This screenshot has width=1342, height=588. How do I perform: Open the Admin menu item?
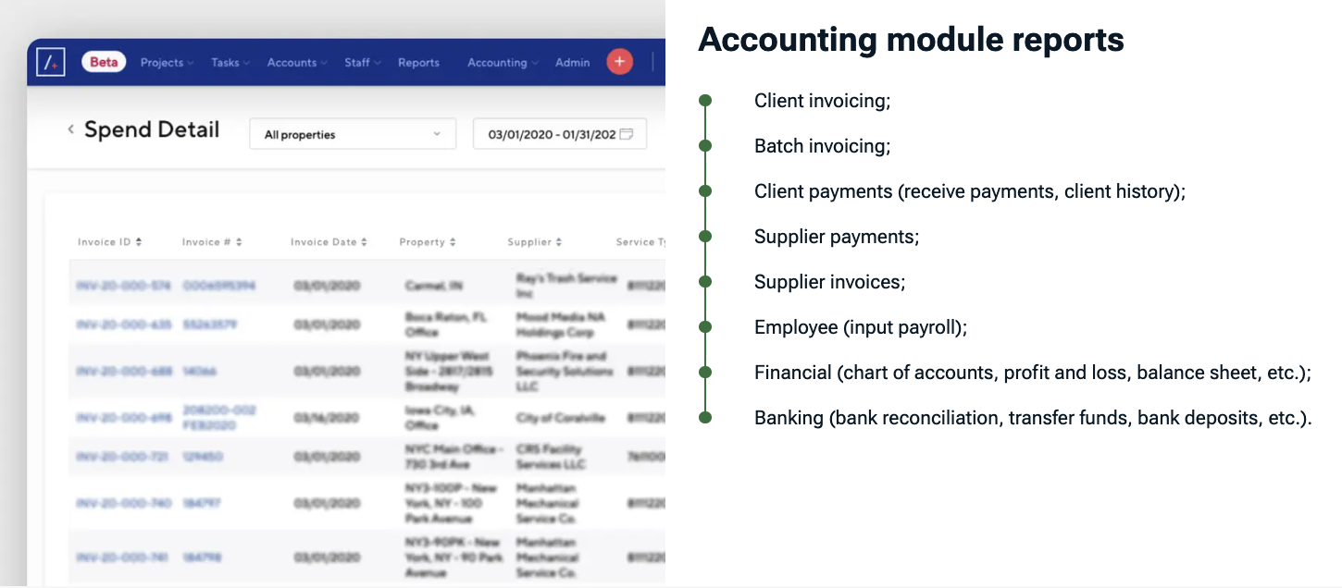pos(572,63)
